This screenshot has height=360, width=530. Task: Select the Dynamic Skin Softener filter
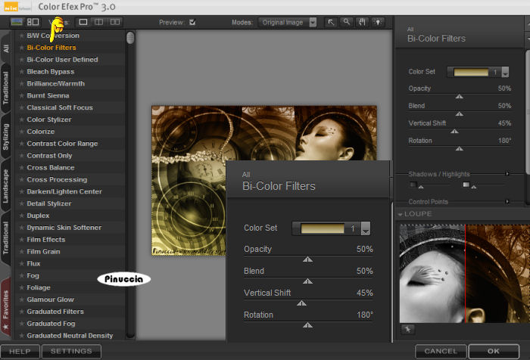pyautogui.click(x=64, y=228)
